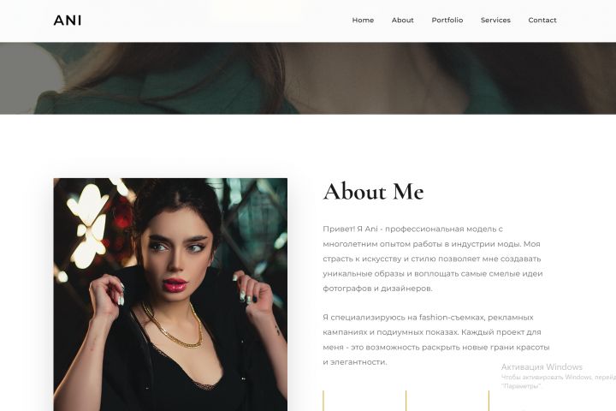Go to the About menu item
616x411 pixels.
click(402, 20)
